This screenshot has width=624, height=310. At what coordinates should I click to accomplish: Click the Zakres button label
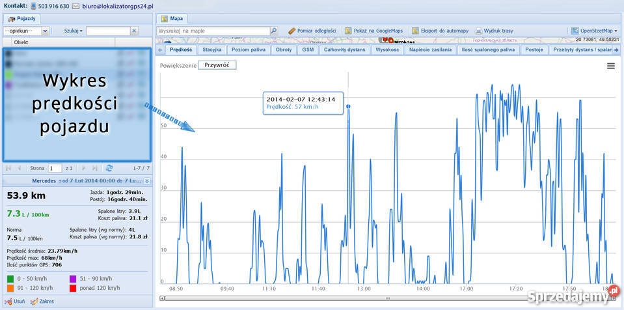coord(47,302)
